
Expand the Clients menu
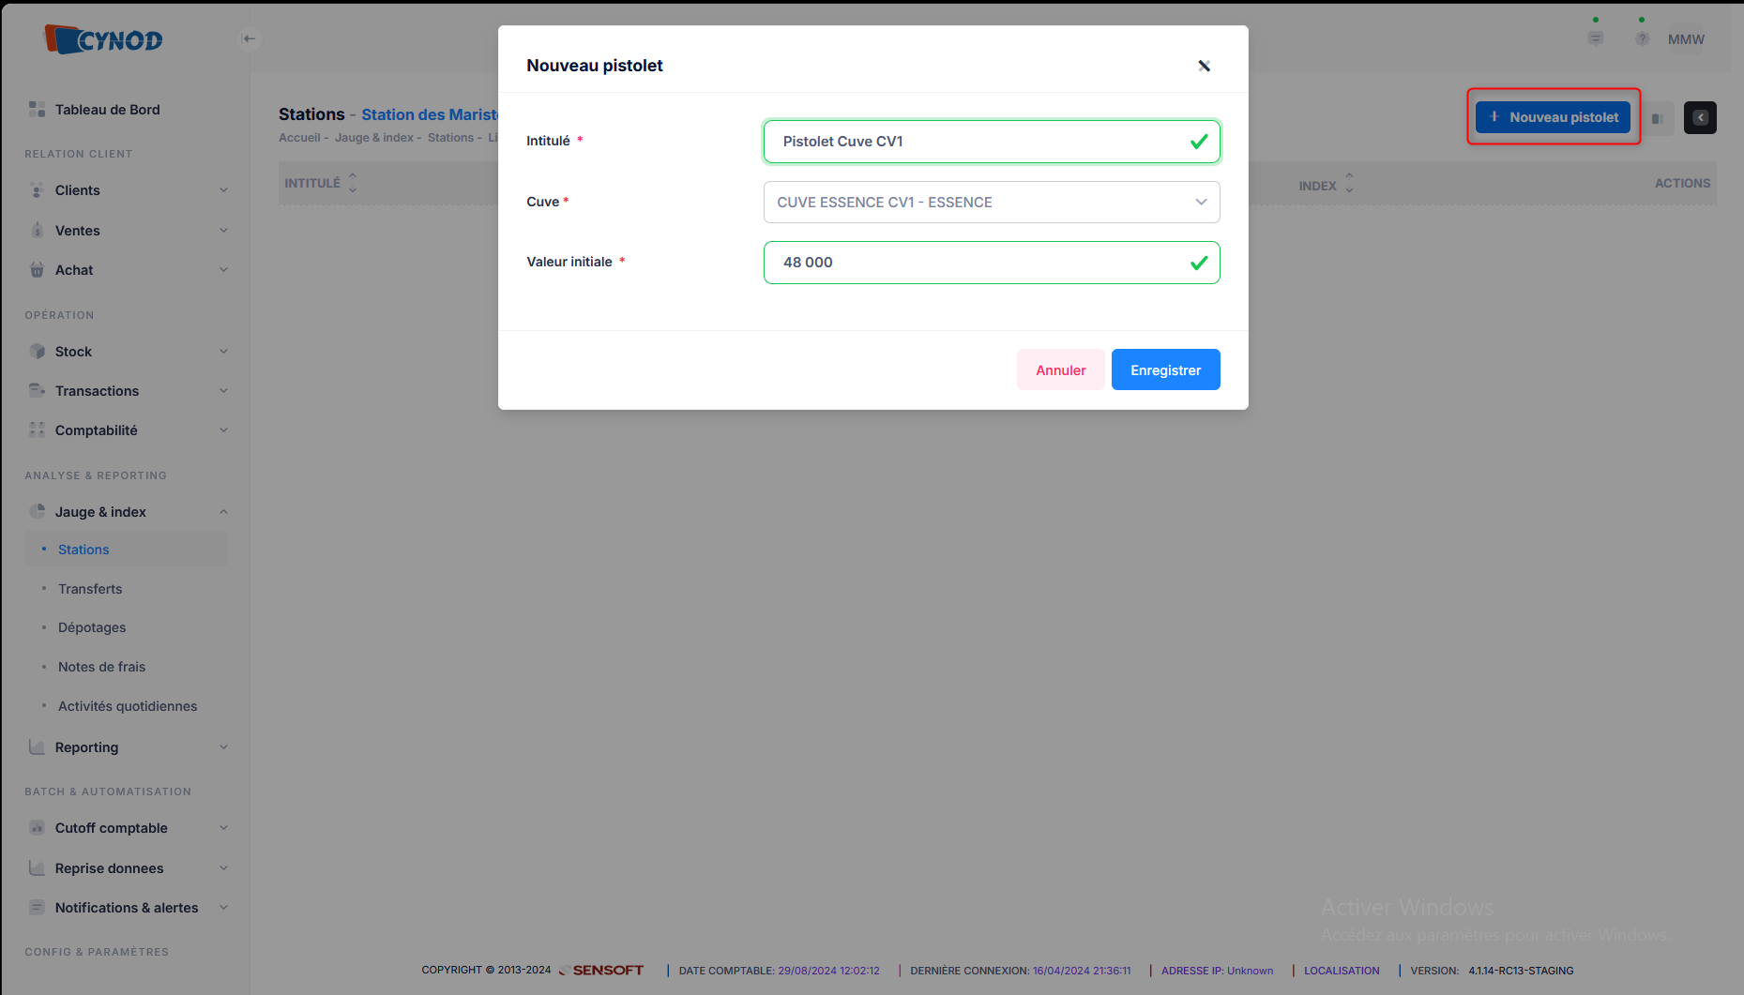pyautogui.click(x=128, y=190)
